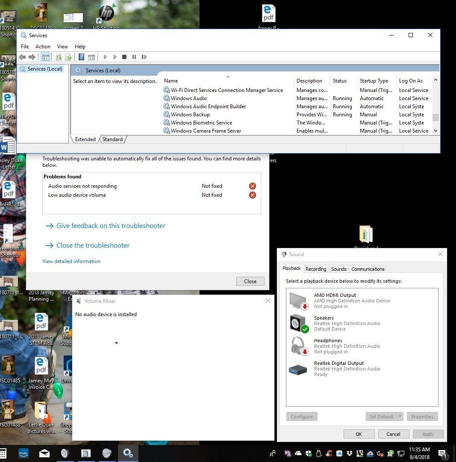Sort services by the Name column header
Image resolution: width=456 pixels, height=462 pixels.
pyautogui.click(x=228, y=80)
